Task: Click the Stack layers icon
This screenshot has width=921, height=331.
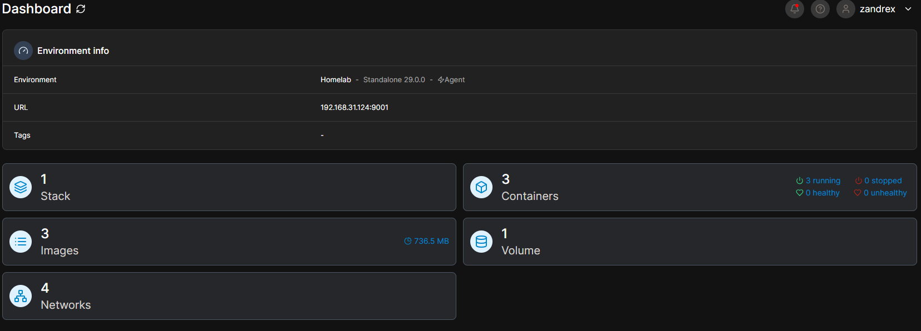Action: [x=21, y=187]
